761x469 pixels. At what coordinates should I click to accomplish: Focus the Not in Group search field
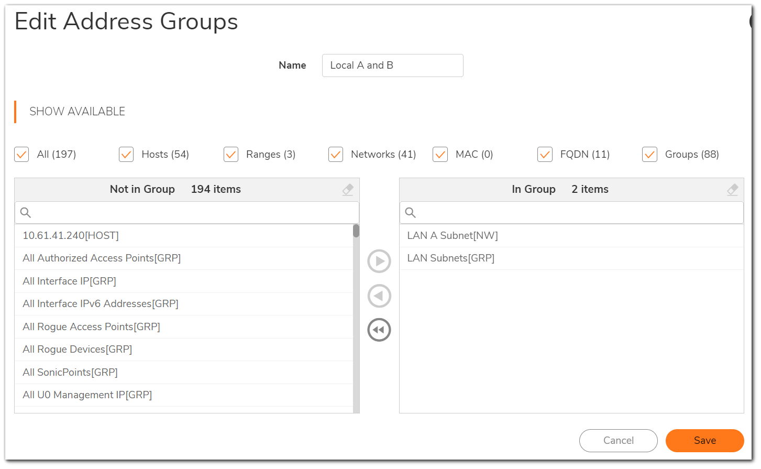tap(187, 213)
